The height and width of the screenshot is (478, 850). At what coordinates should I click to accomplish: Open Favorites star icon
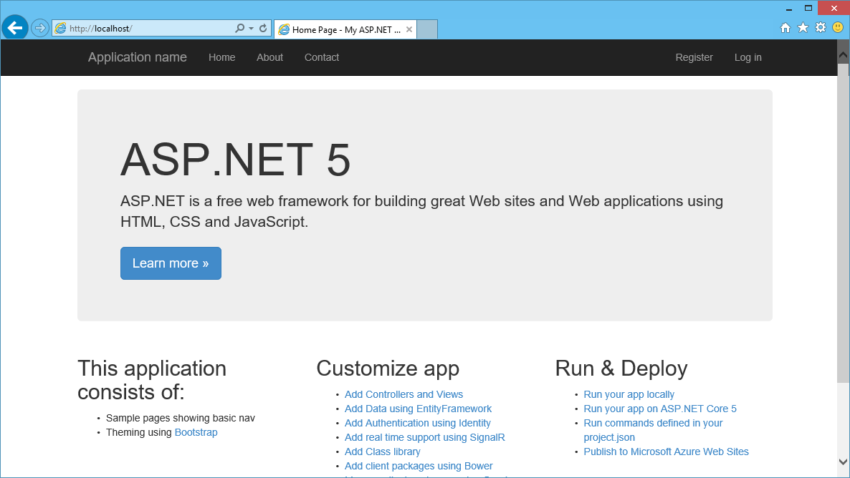click(803, 28)
